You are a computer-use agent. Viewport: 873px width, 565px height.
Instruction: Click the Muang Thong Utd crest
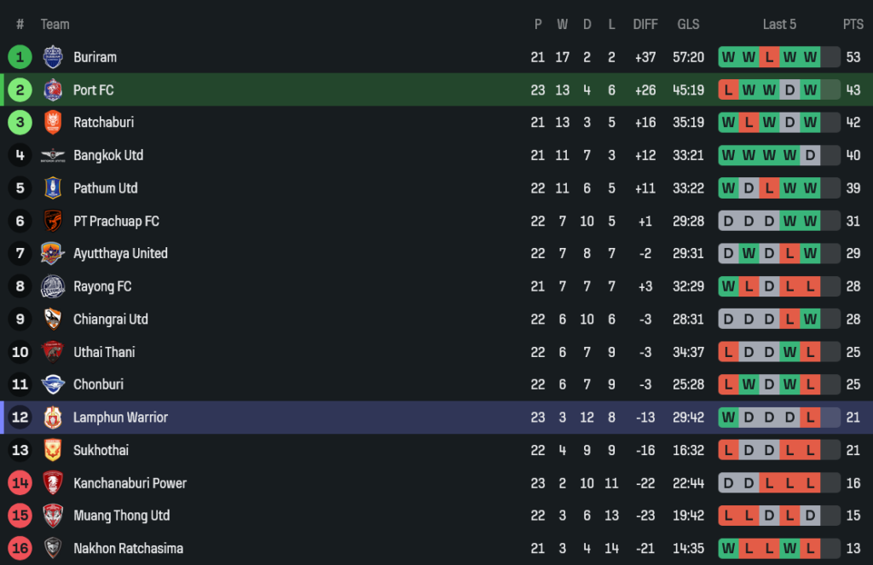pos(53,516)
